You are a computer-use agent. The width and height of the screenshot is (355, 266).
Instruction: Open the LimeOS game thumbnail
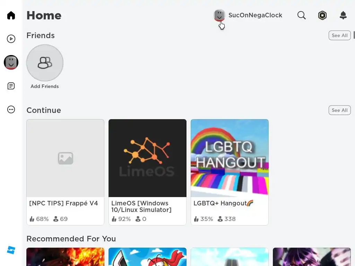click(147, 158)
